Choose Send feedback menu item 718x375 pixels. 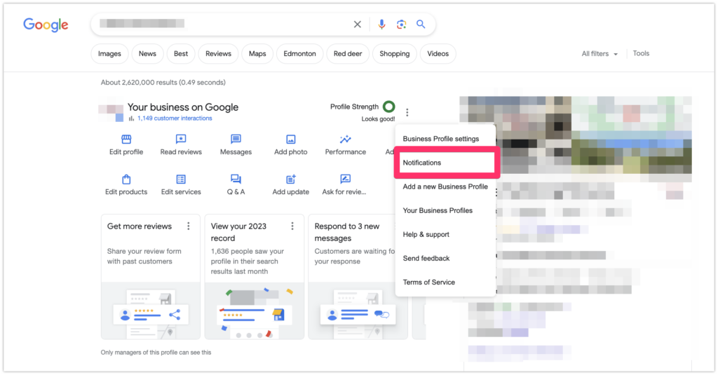445,258
